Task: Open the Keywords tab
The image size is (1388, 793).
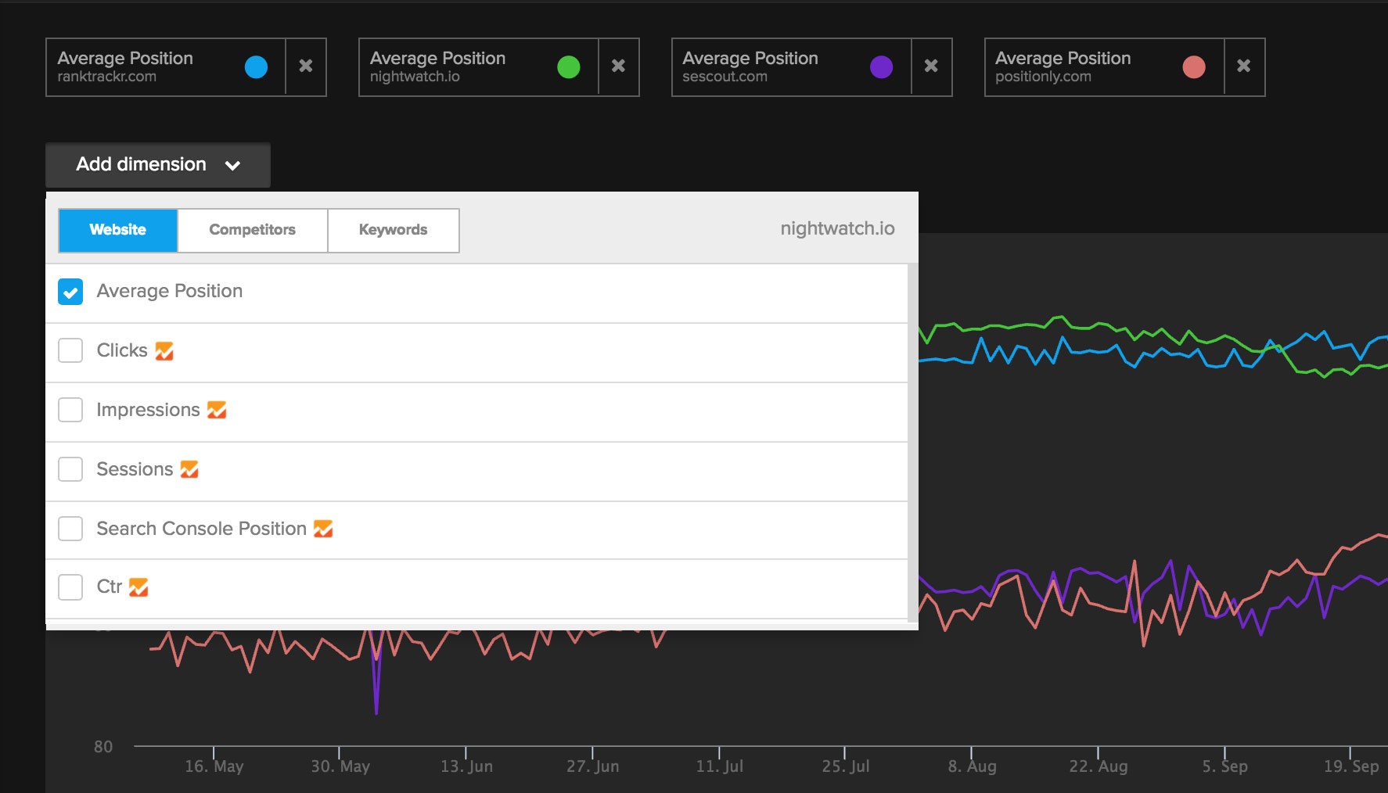Action: coord(393,230)
